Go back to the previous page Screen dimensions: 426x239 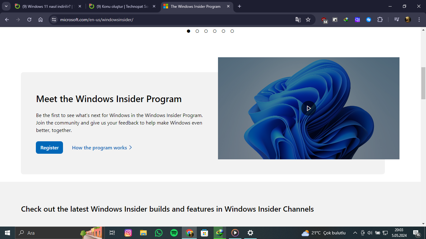coord(7,20)
